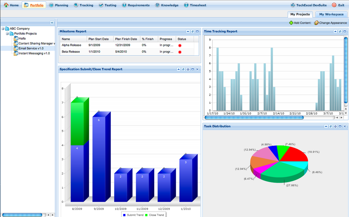This screenshot has width=349, height=217.
Task: Open the Planning module
Action: 59,5
